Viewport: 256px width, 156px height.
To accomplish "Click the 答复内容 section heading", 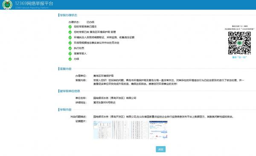I will click(66, 69).
